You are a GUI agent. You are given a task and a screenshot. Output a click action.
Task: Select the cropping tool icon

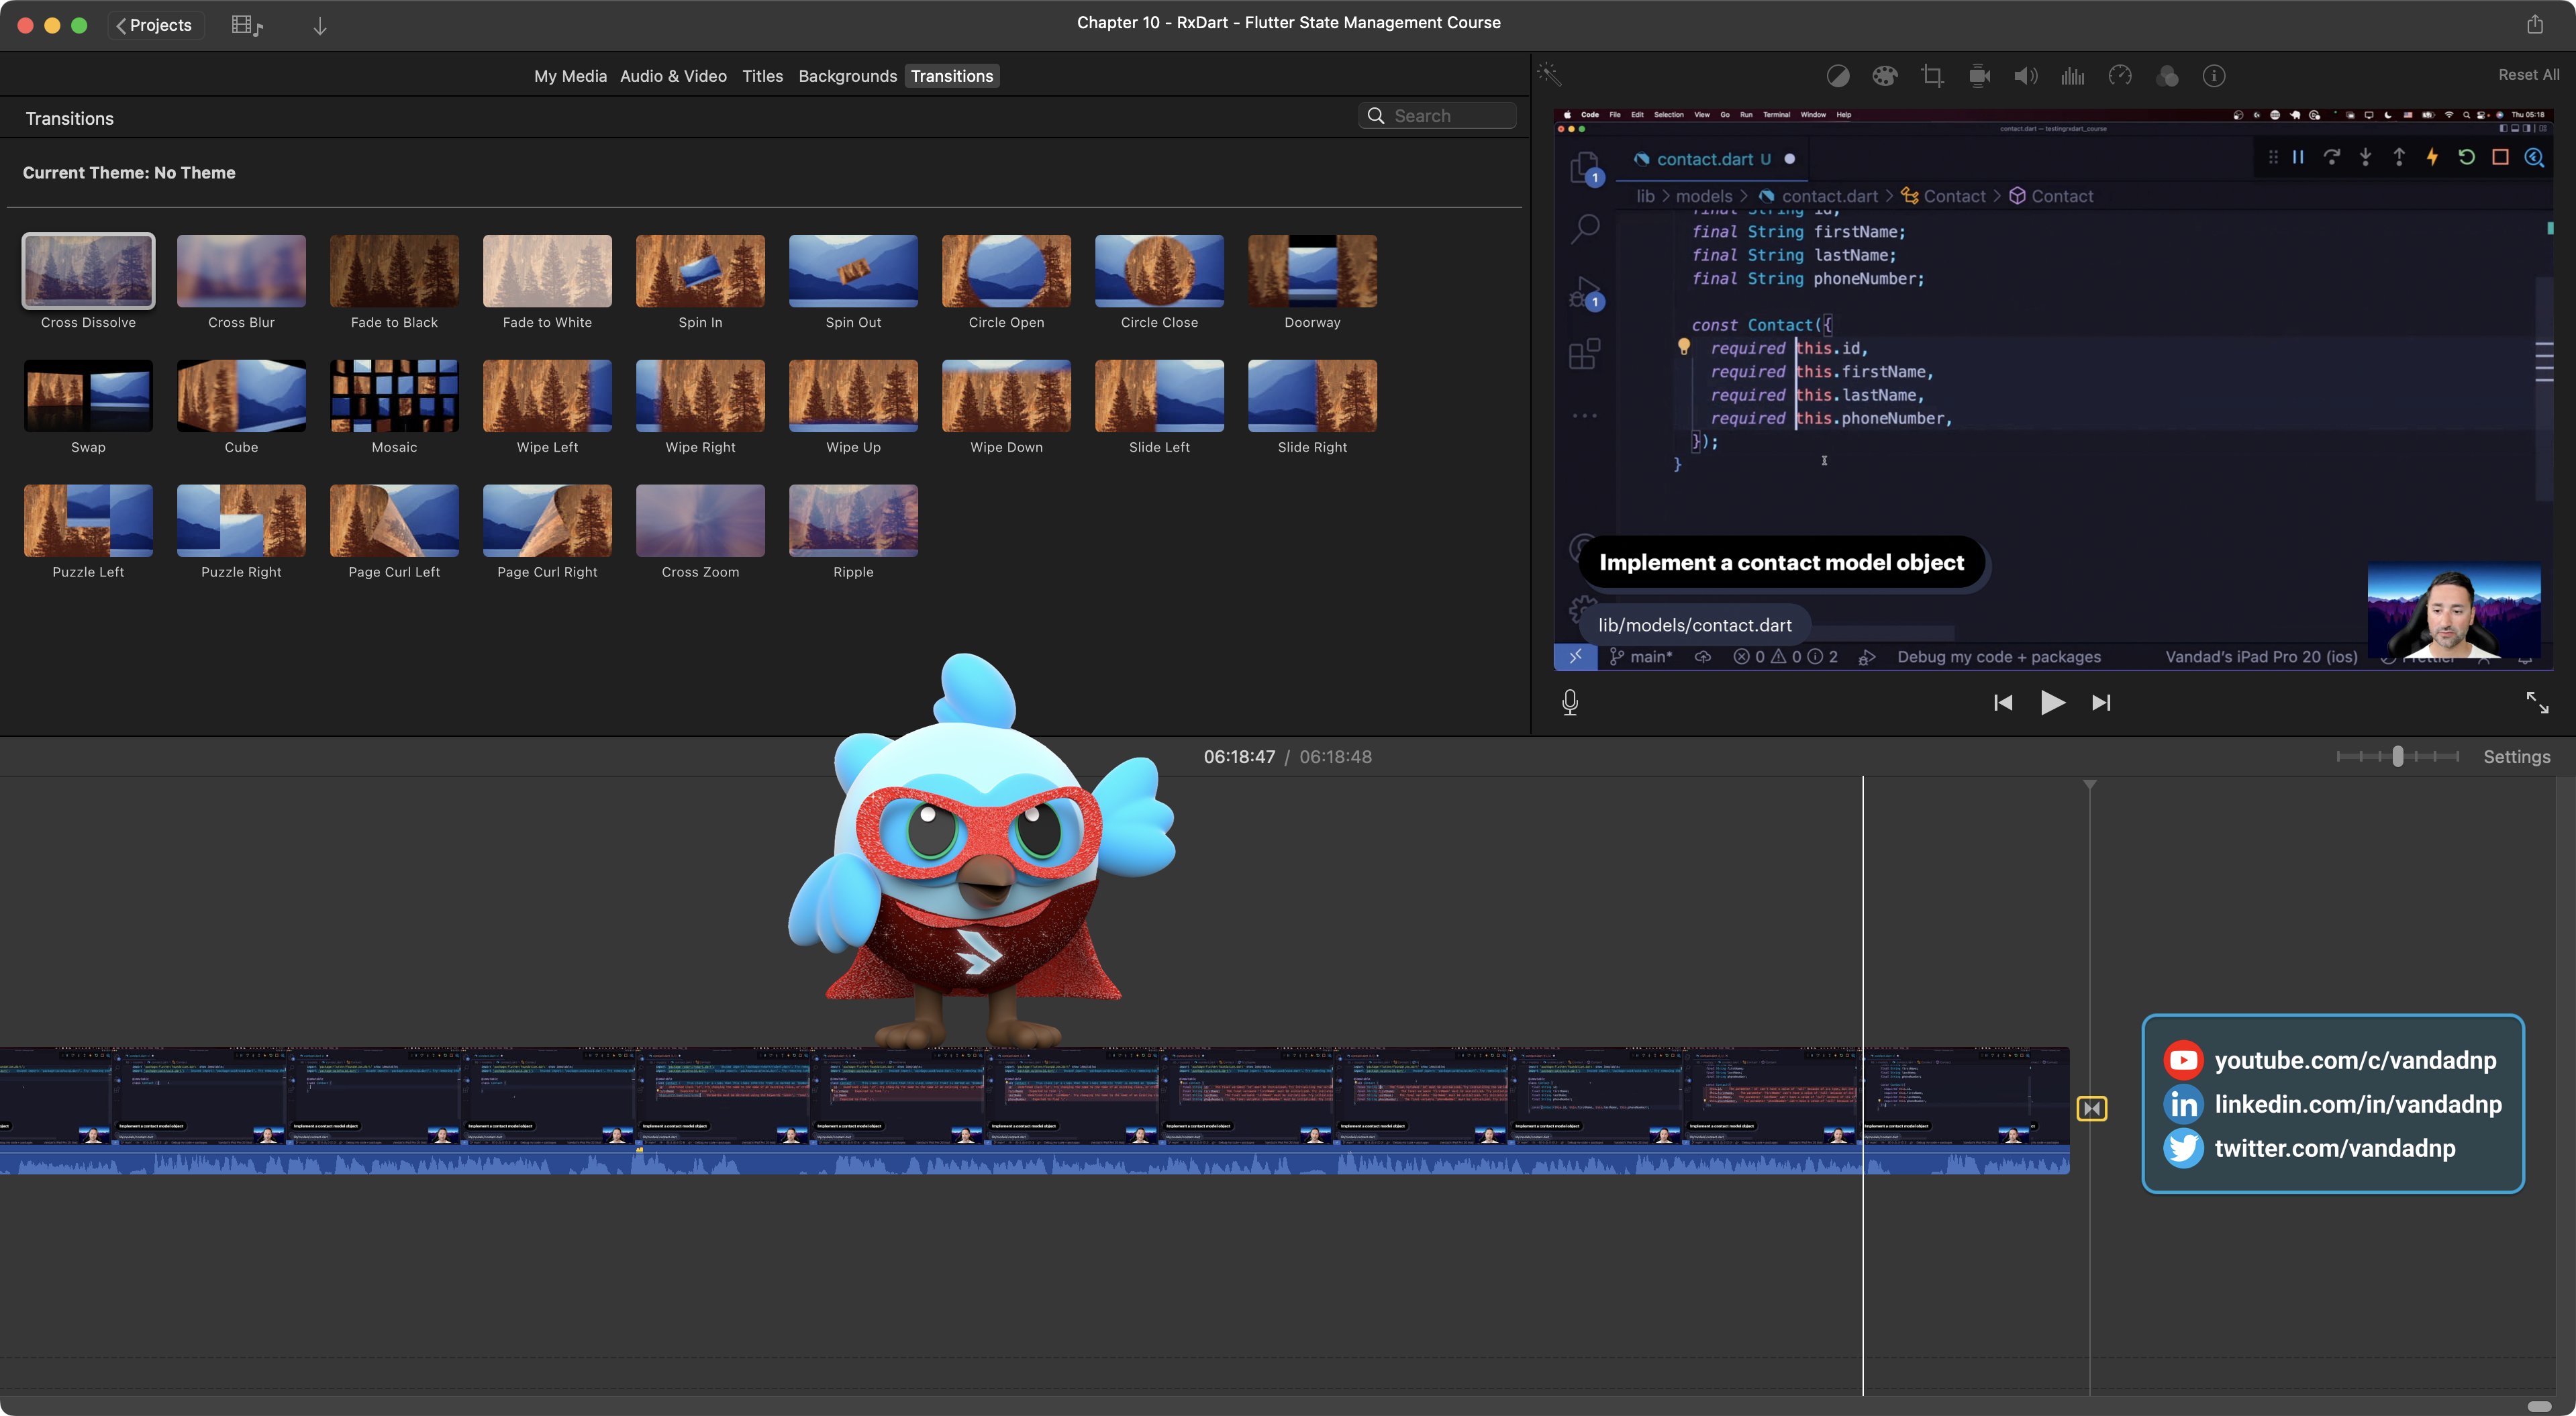(1932, 76)
